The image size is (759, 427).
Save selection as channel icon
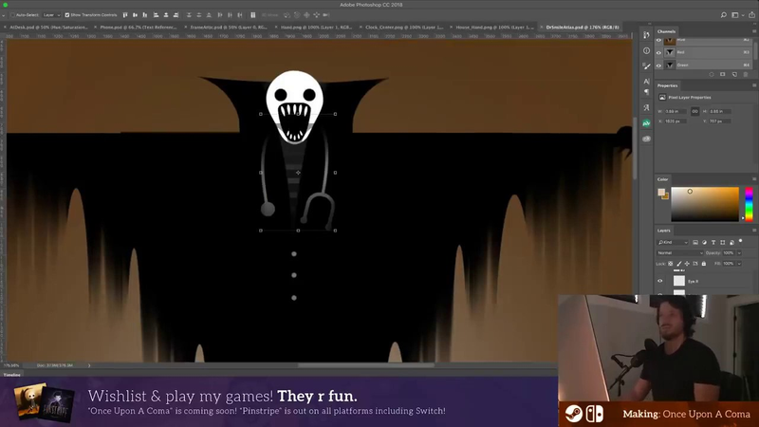point(723,75)
